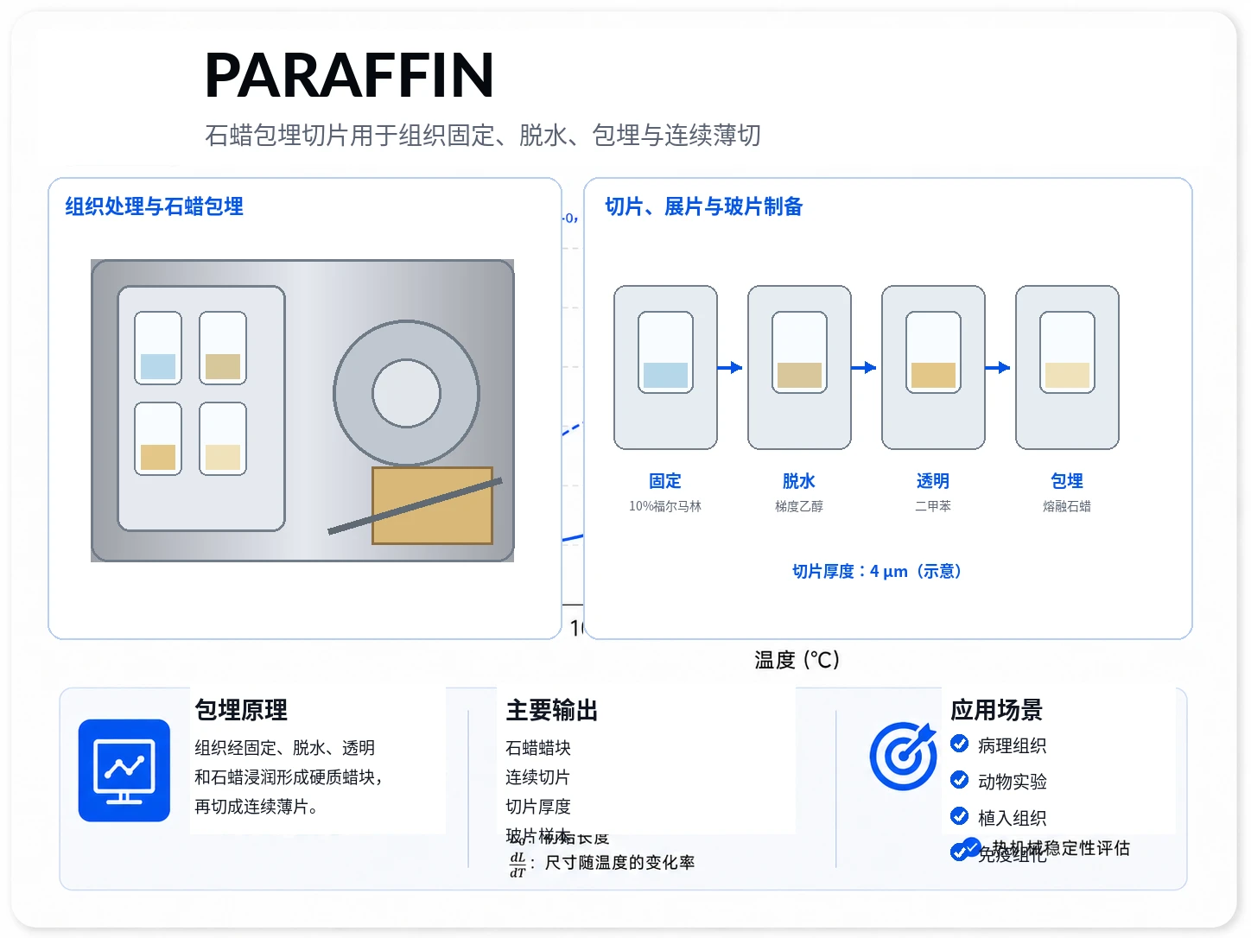
Task: Click the PARAFFIN title
Action: (349, 75)
